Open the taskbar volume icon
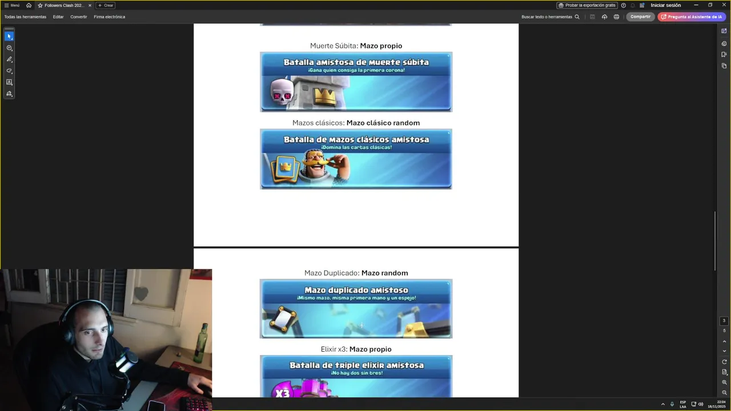 (x=701, y=404)
